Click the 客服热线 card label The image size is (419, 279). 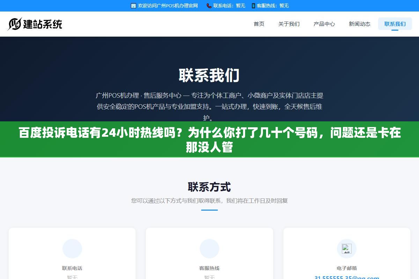pos(209,268)
